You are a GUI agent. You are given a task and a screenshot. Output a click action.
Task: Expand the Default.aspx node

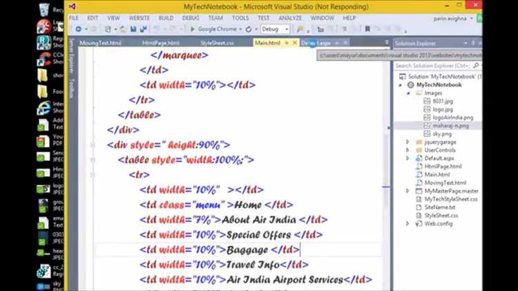[407, 158]
